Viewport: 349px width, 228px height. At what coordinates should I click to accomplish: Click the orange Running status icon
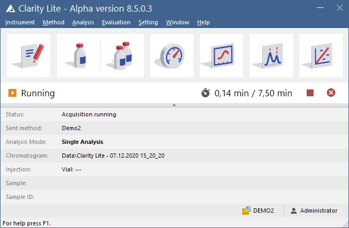coord(12,93)
